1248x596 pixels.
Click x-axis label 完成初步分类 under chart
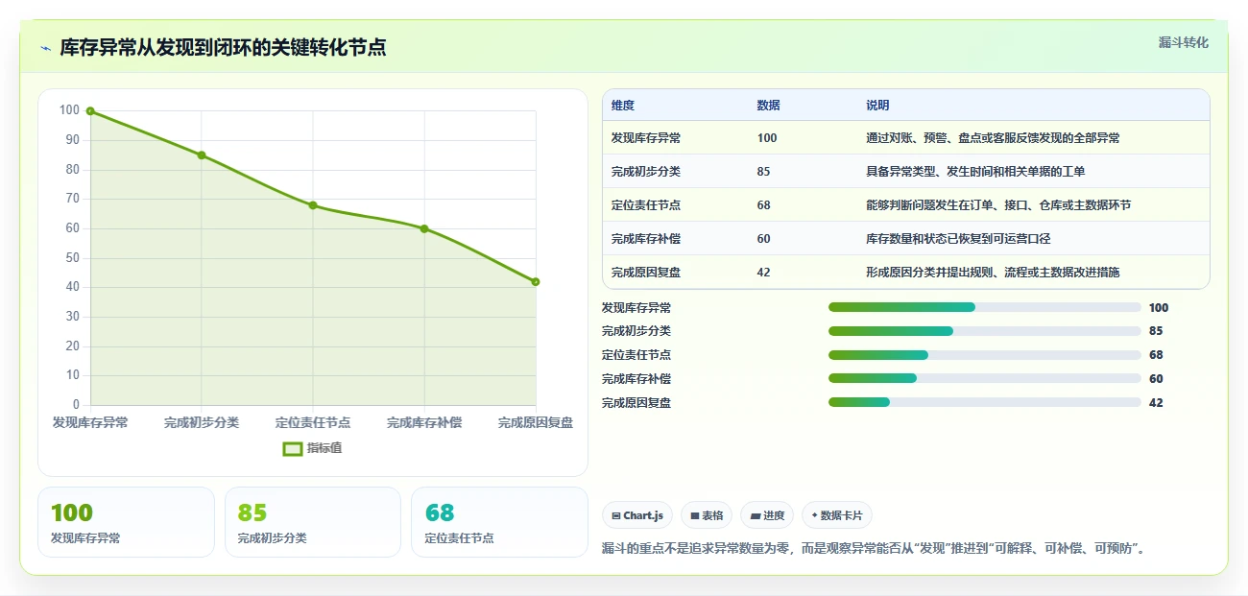tap(202, 422)
